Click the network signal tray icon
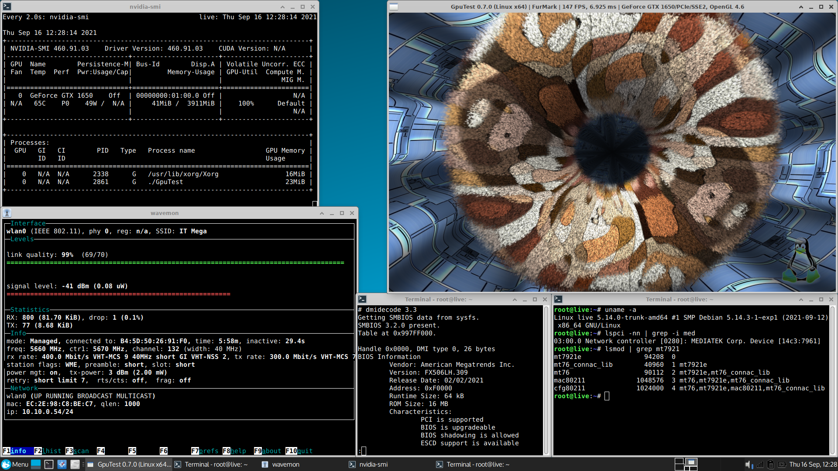Image resolution: width=838 pixels, height=471 pixels. click(760, 464)
